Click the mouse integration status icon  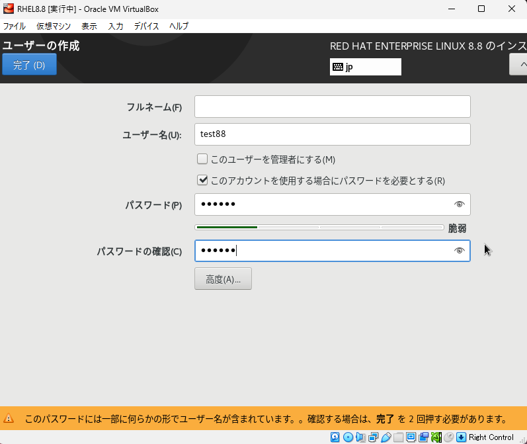(x=449, y=437)
